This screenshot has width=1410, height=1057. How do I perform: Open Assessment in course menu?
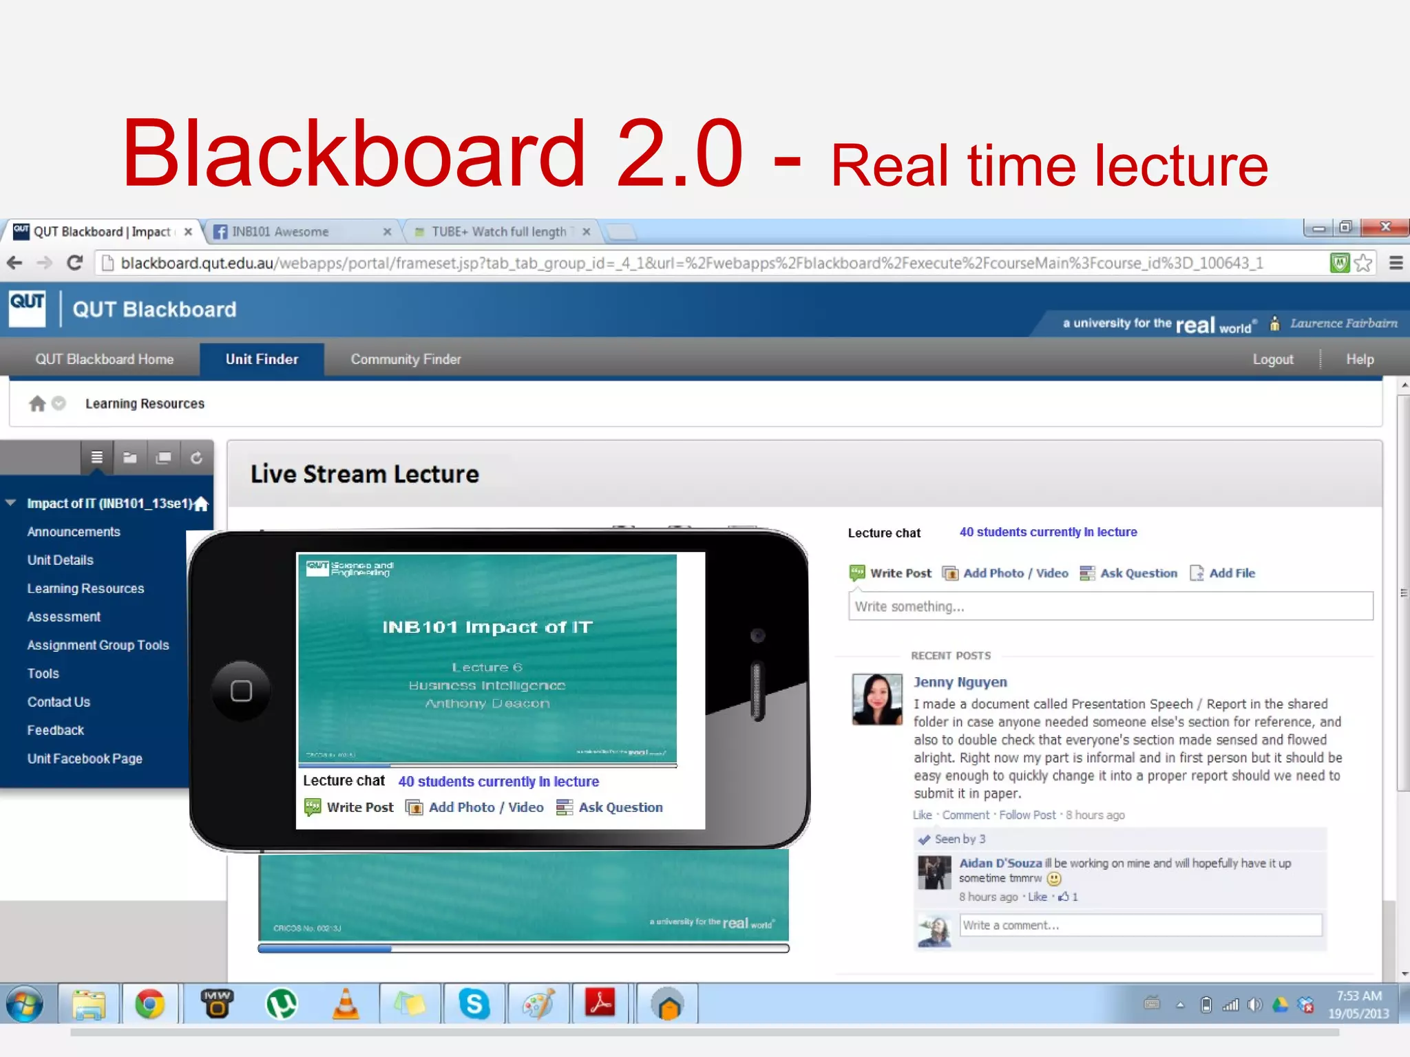click(x=63, y=617)
